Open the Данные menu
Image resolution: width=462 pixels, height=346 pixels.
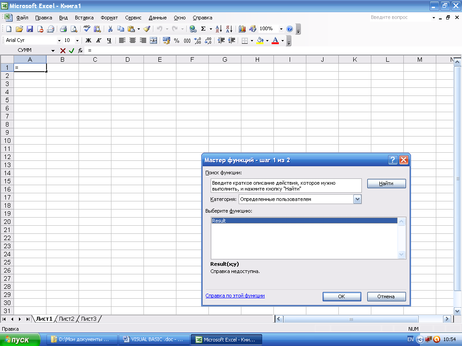[157, 18]
